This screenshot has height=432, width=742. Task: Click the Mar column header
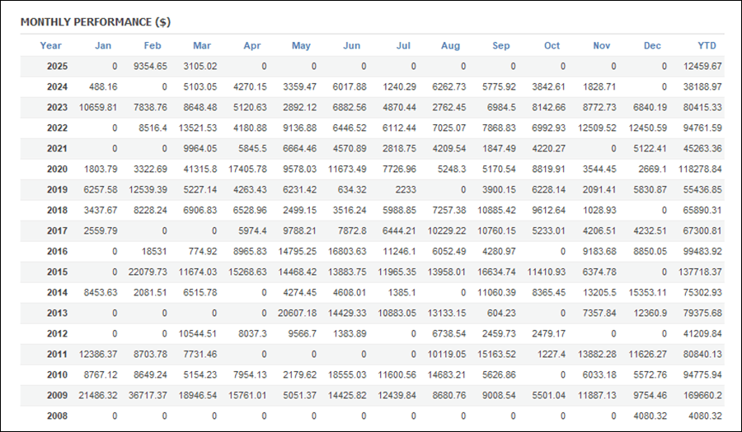(x=202, y=46)
